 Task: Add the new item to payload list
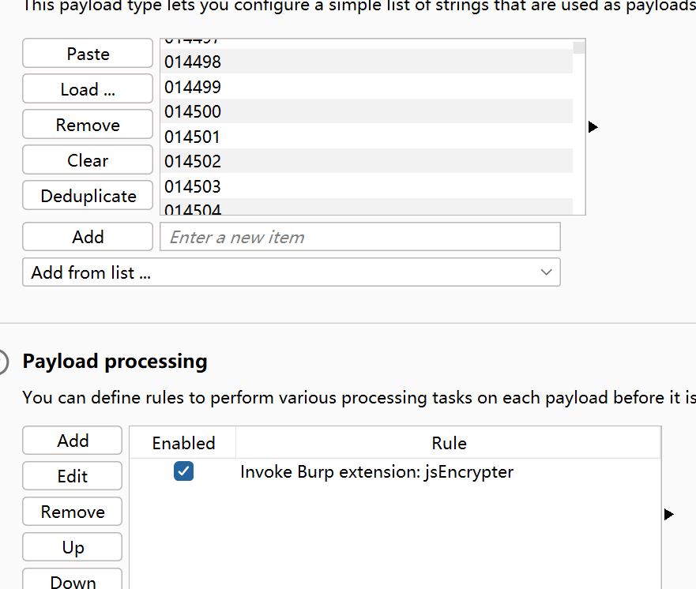88,237
